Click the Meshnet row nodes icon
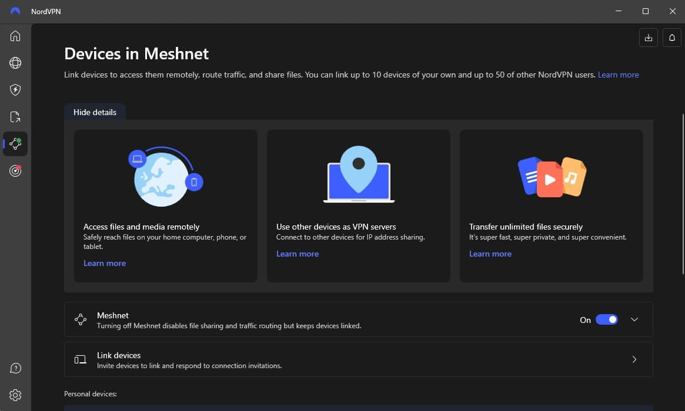 (81, 319)
